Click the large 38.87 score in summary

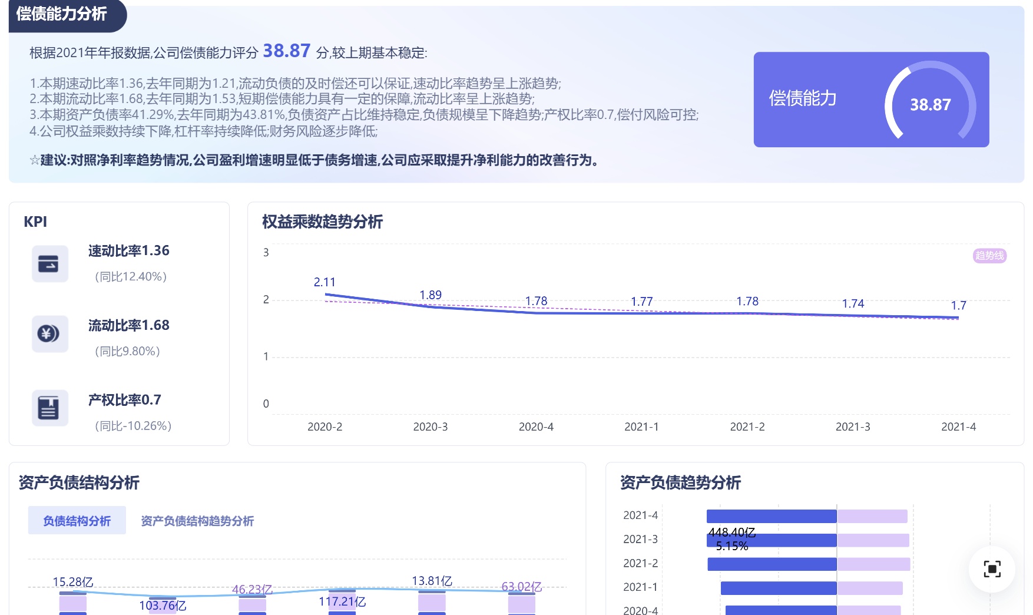coord(286,51)
